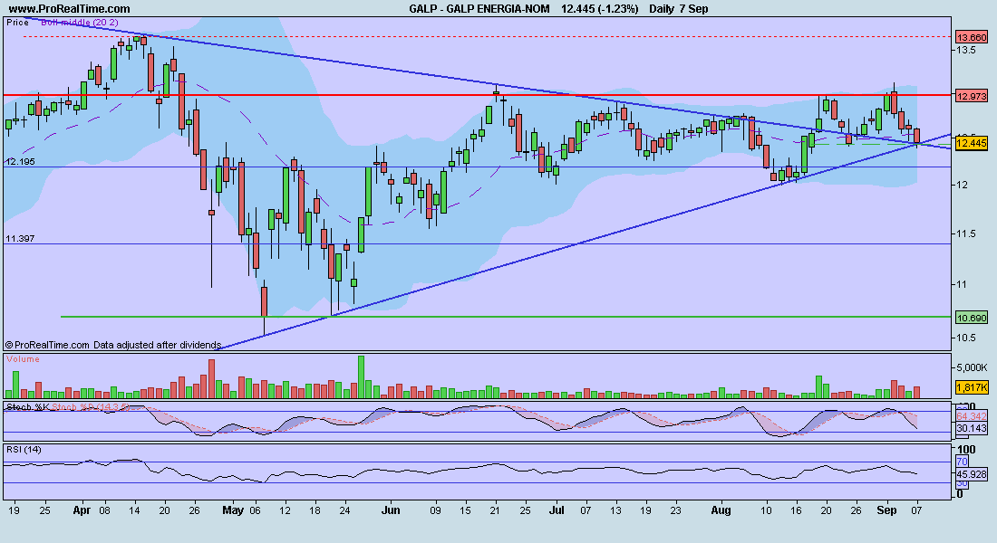The height and width of the screenshot is (543, 997).
Task: Click the Stoch %D (14 3 5) label
Action: (91, 407)
